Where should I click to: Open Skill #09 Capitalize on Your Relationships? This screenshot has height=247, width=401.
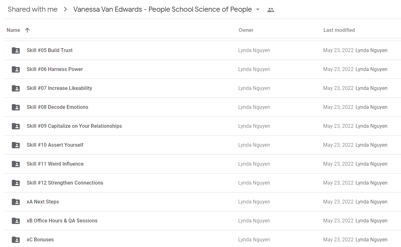click(x=202, y=126)
